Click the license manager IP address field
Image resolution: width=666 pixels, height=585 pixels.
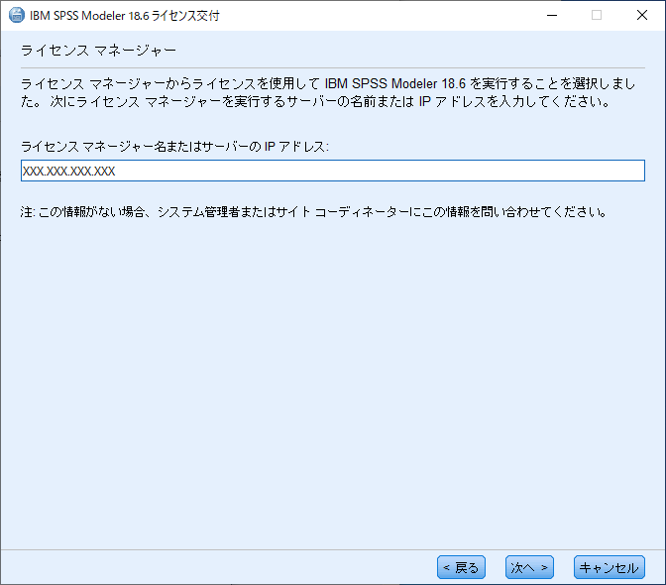tap(333, 171)
